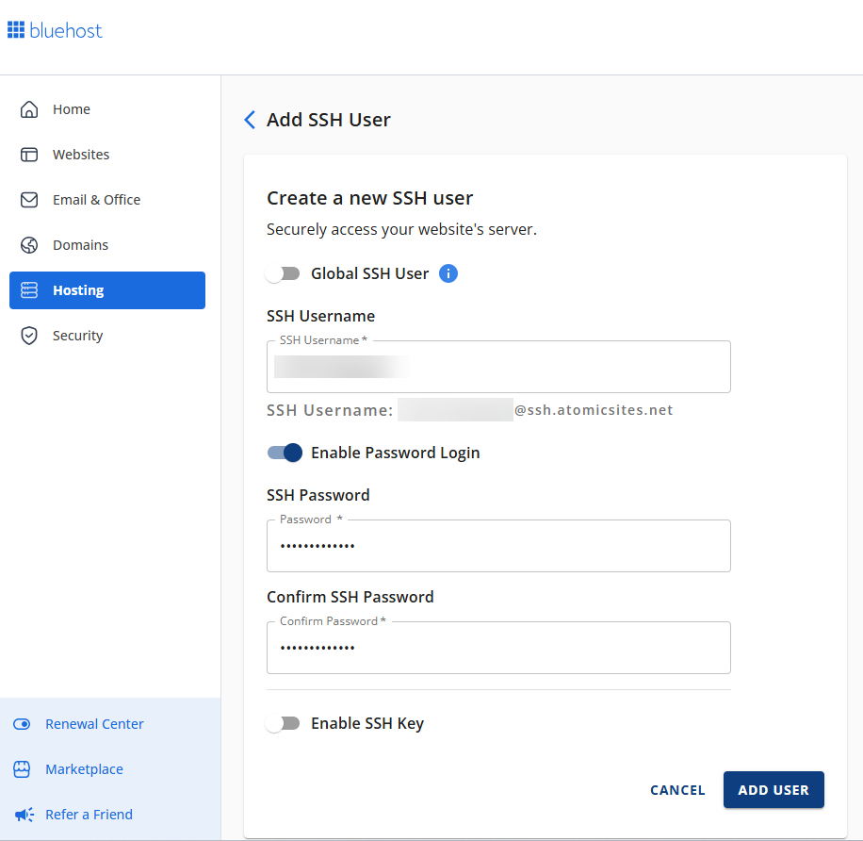The width and height of the screenshot is (863, 841).
Task: Click the Hosting server icon
Action: click(x=29, y=290)
